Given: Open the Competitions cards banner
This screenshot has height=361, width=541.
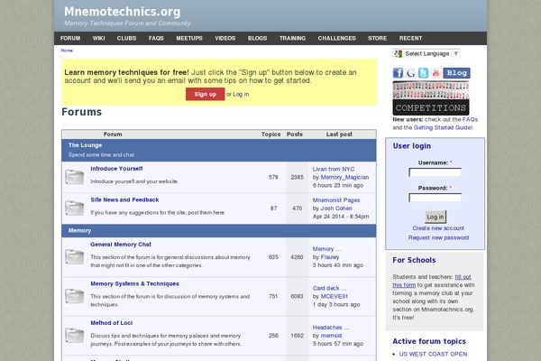Looking at the screenshot, I should [431, 98].
